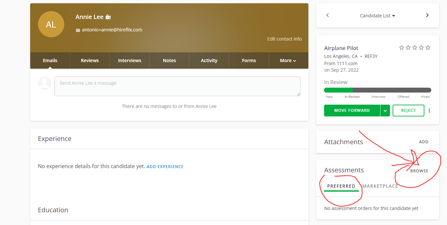Rate candidate four stars
Screen dimensions: 447x225
coord(421,48)
